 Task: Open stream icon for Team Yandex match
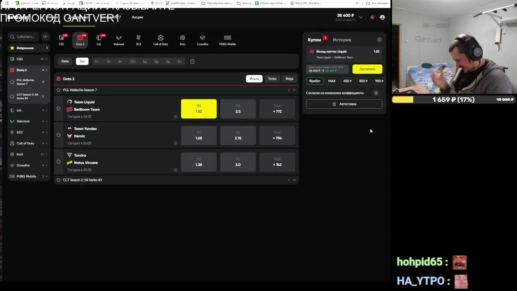pos(175,143)
